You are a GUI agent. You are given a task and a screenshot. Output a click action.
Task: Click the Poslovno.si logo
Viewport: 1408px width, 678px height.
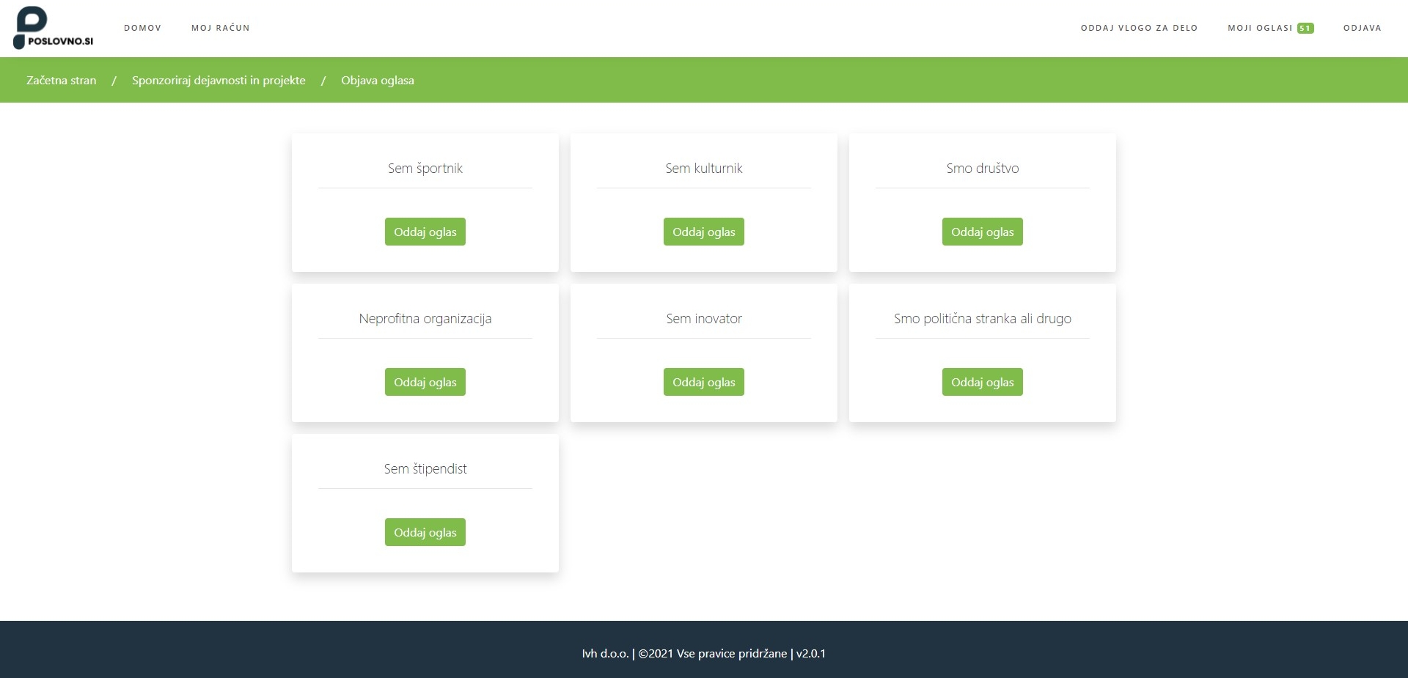point(53,28)
